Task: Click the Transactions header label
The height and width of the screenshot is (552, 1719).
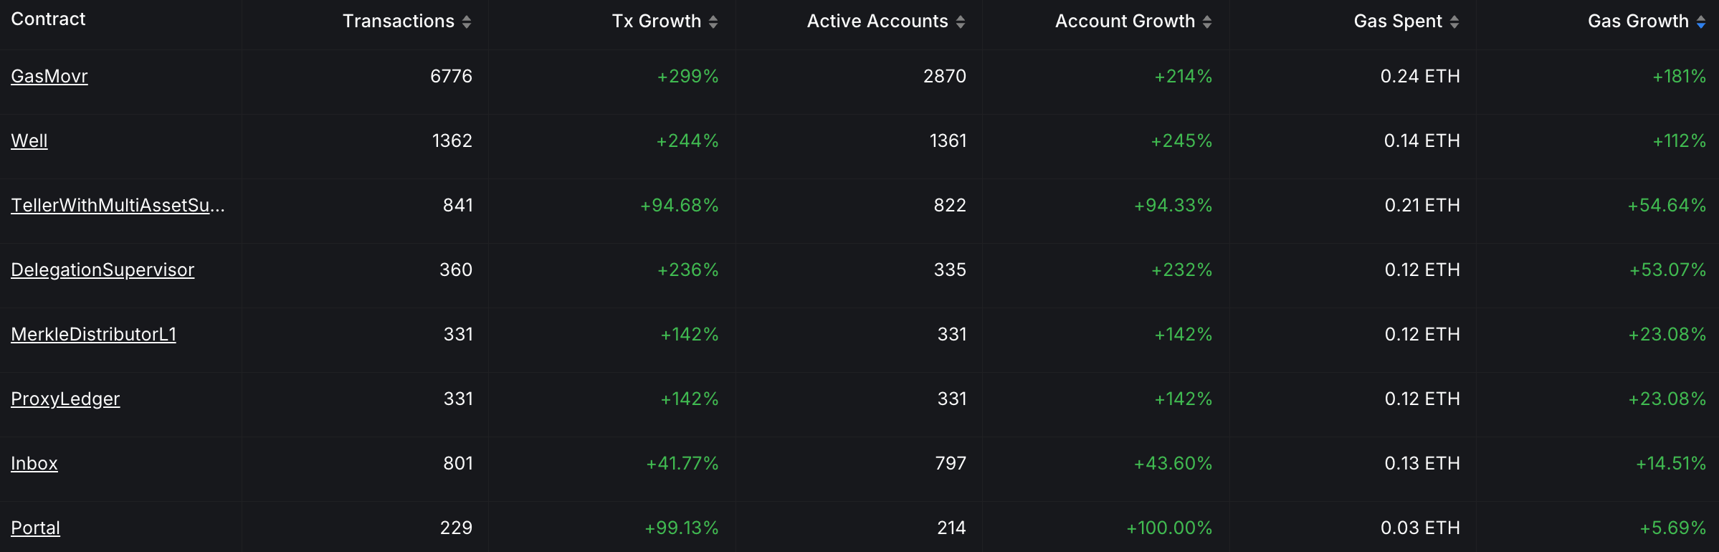Action: click(398, 22)
